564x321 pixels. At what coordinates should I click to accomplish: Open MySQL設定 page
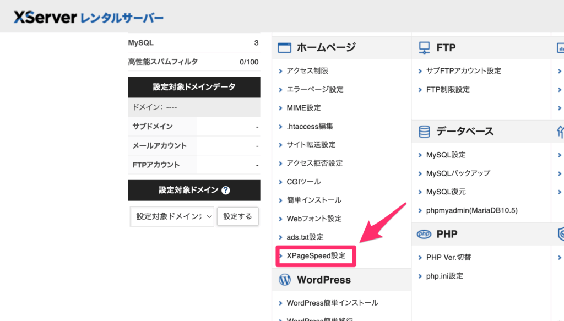(446, 155)
